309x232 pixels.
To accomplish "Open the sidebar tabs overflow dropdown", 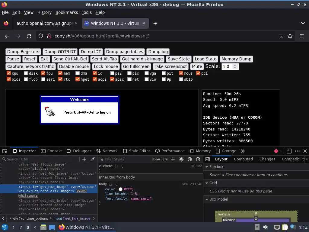I will point(307,159).
